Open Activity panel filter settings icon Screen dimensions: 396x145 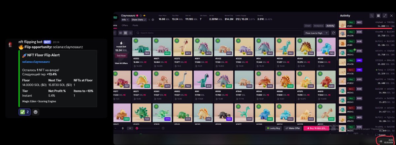coord(372,15)
